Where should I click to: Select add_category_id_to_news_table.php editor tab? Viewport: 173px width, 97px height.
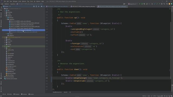(x=112, y=6)
